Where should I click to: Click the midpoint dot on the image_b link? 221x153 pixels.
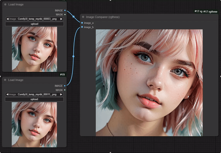coord(73,56)
